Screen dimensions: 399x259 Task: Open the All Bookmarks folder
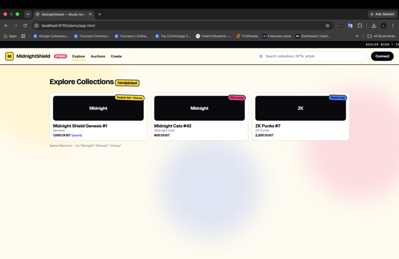381,36
